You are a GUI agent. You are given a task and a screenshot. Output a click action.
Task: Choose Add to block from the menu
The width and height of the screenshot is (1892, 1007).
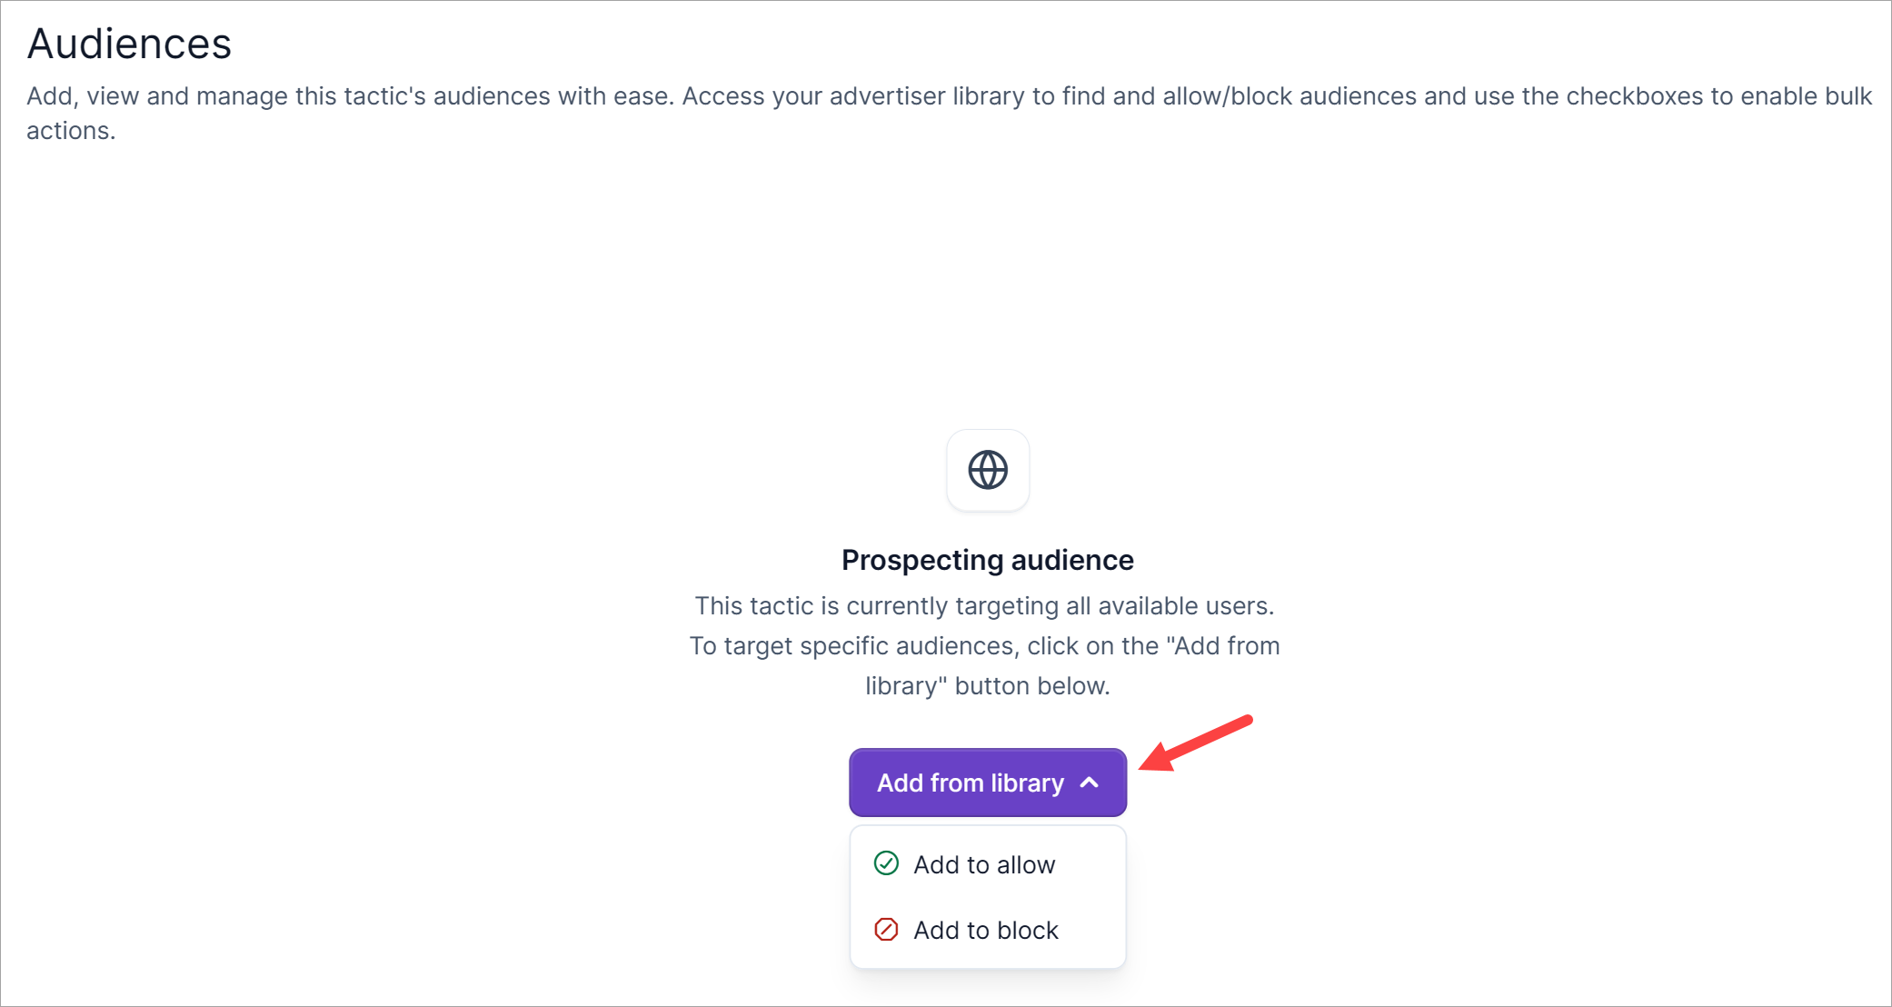(986, 930)
